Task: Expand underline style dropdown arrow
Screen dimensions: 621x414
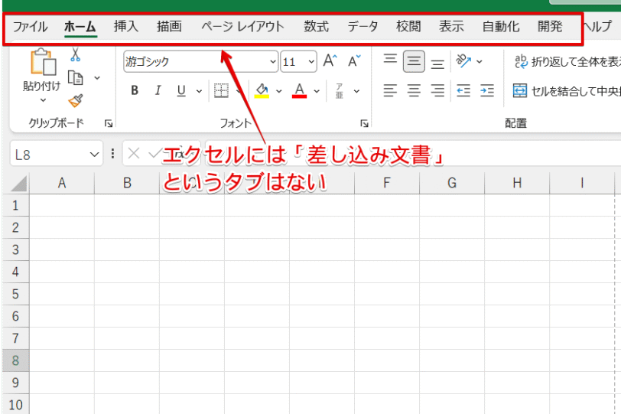Action: coord(199,92)
